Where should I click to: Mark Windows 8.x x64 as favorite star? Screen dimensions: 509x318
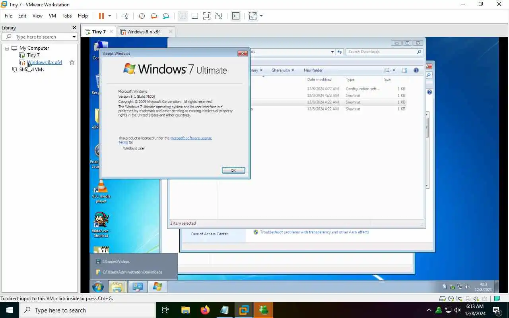72,62
